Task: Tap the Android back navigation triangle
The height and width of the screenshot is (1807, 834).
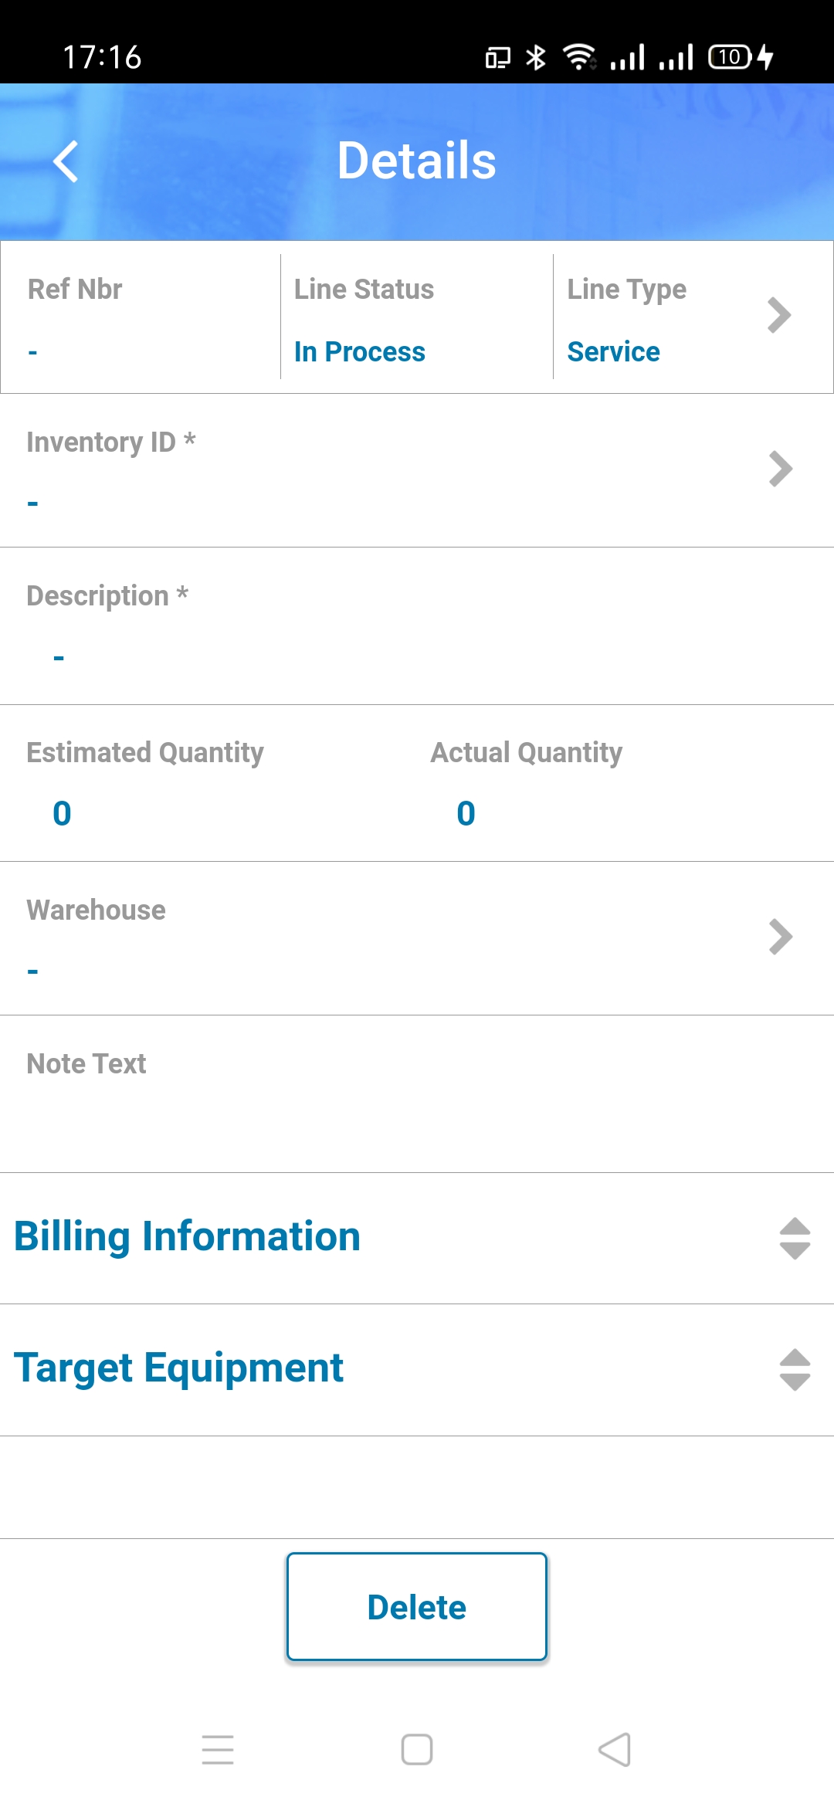Action: point(615,1749)
